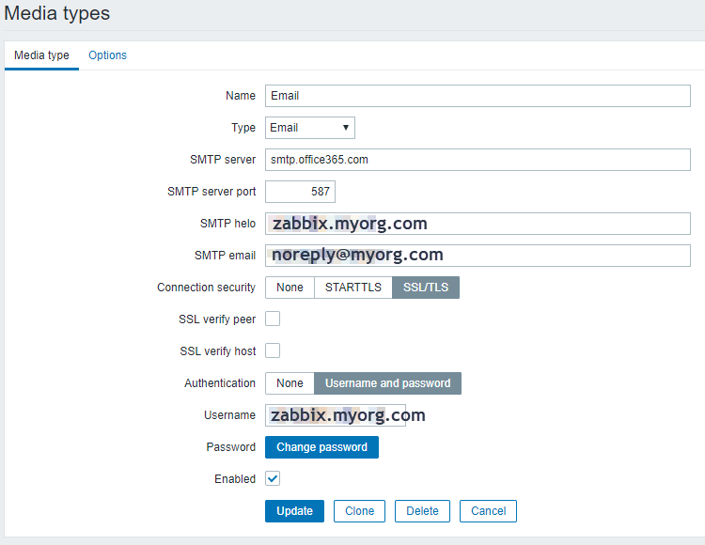Viewport: 705px width, 545px height.
Task: Enable SSL verify peer checkbox
Action: pos(273,319)
